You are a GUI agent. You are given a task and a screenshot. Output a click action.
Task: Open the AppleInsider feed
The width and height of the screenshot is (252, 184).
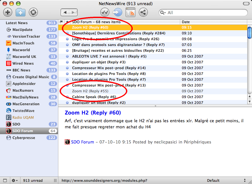pos(29,84)
